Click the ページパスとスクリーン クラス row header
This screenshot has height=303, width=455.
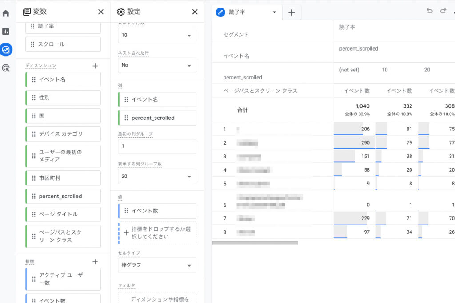click(260, 91)
